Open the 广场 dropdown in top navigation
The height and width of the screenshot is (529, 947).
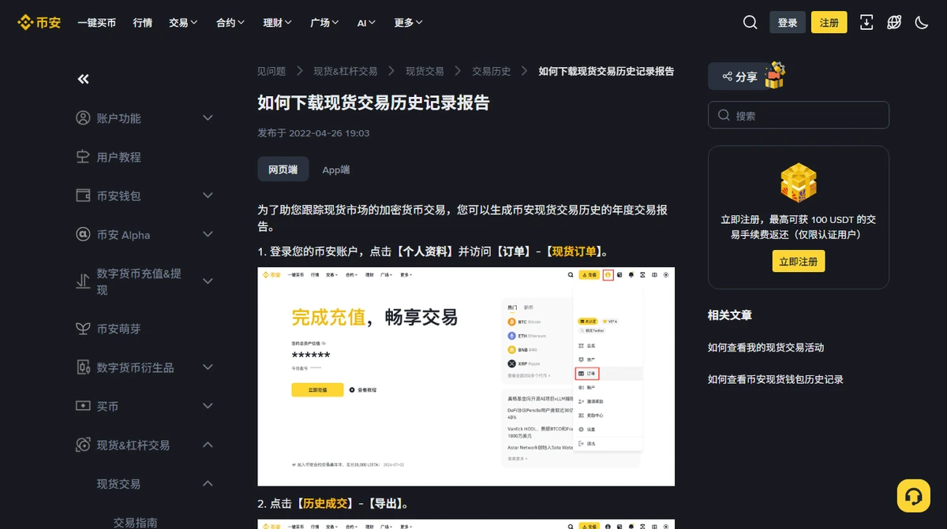pos(325,23)
